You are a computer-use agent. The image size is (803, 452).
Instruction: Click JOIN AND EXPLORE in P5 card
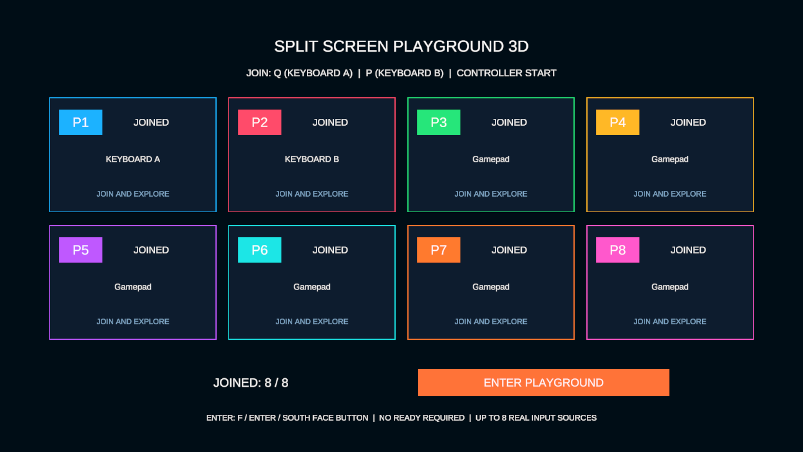pos(133,321)
